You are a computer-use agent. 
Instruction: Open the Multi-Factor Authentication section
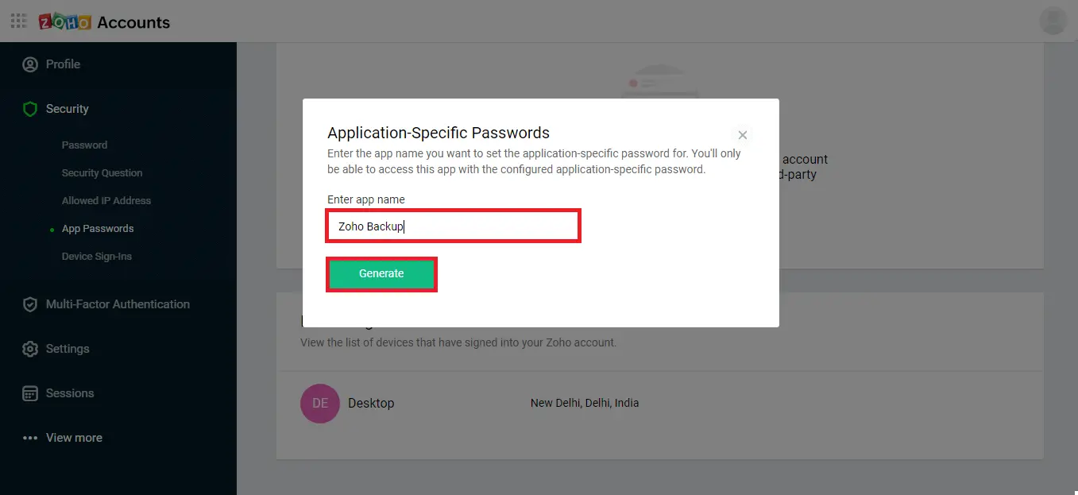tap(118, 304)
